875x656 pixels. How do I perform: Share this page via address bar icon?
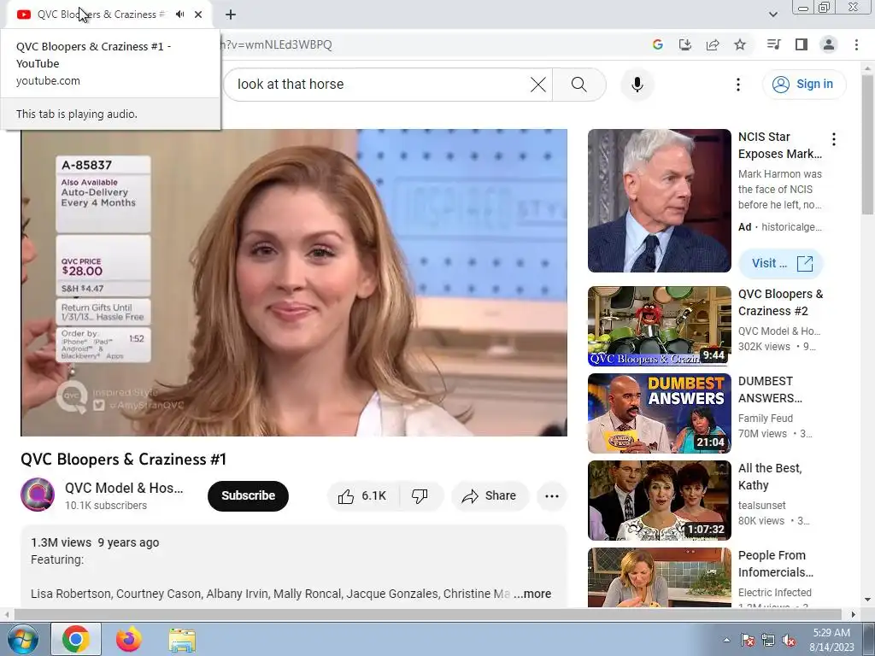(713, 44)
